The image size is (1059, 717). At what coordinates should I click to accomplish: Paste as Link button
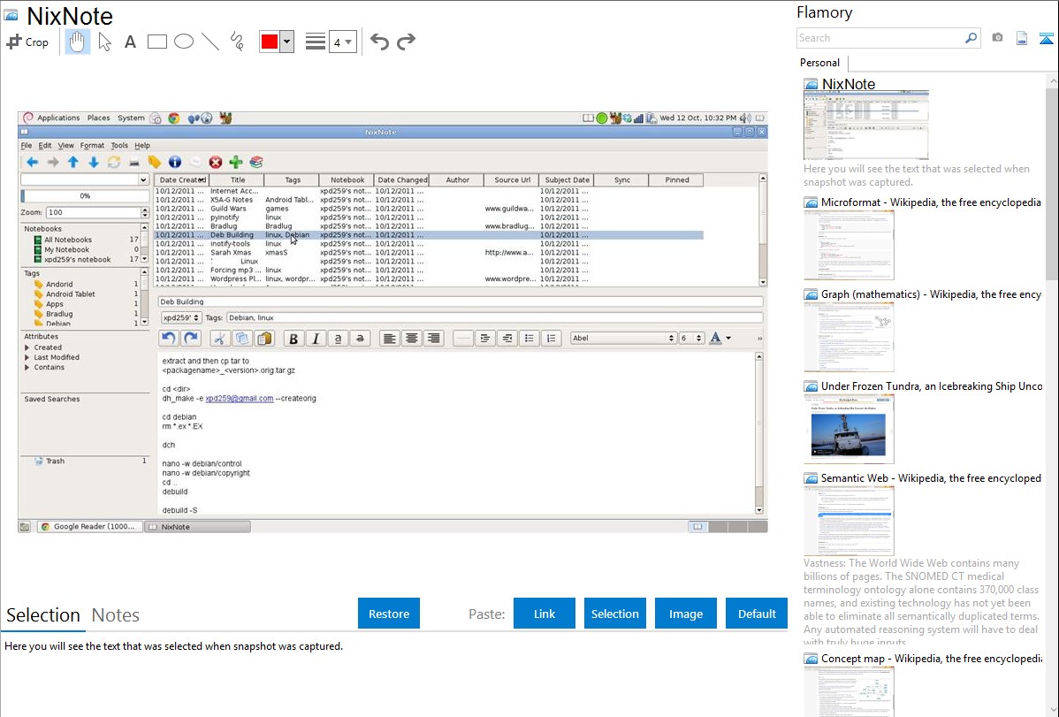point(545,614)
